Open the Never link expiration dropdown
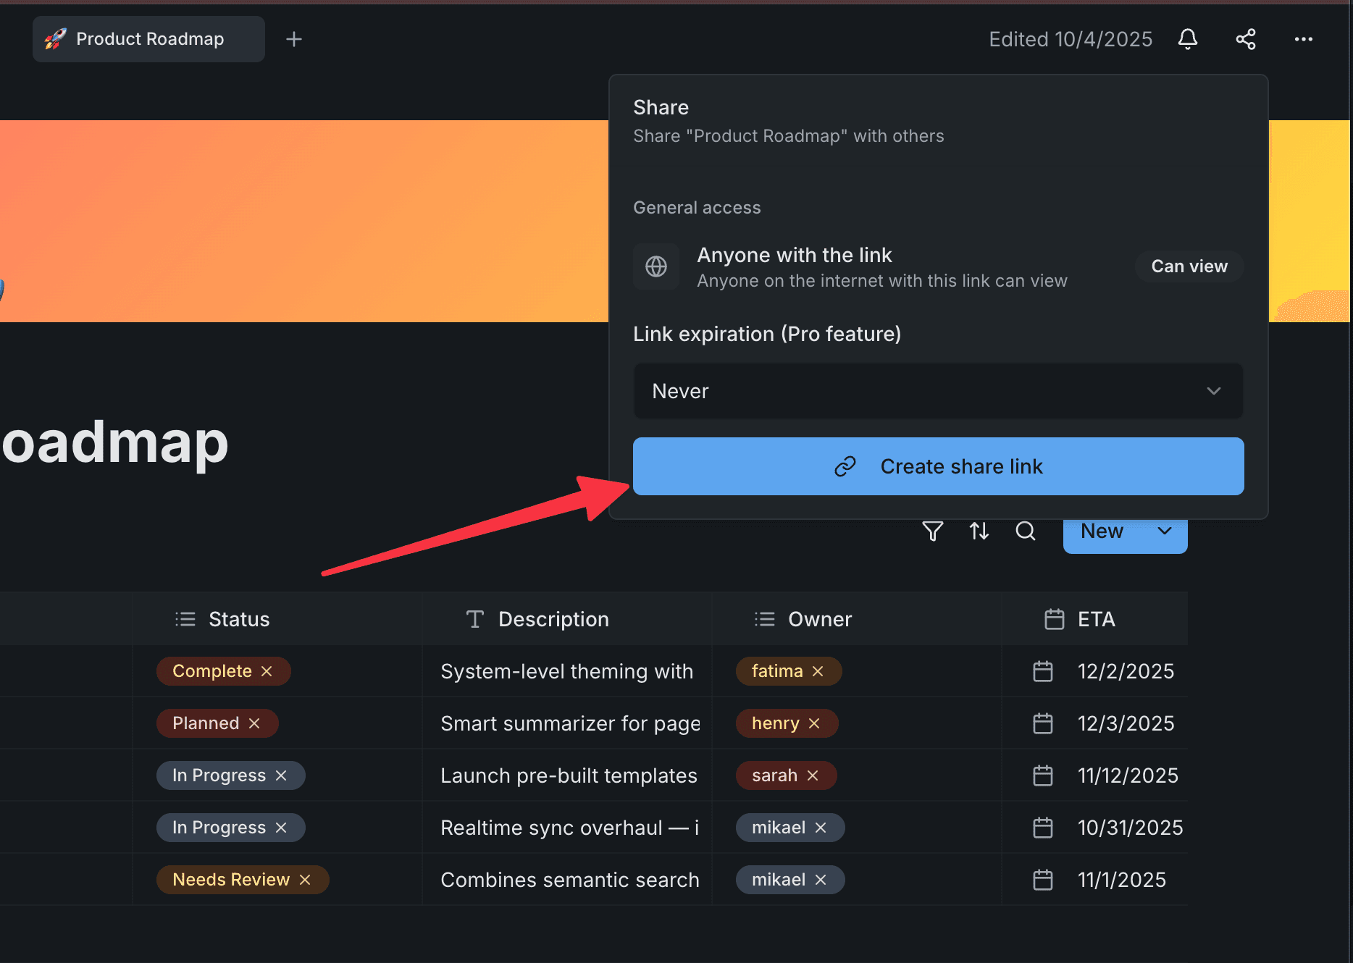The height and width of the screenshot is (963, 1353). click(937, 391)
